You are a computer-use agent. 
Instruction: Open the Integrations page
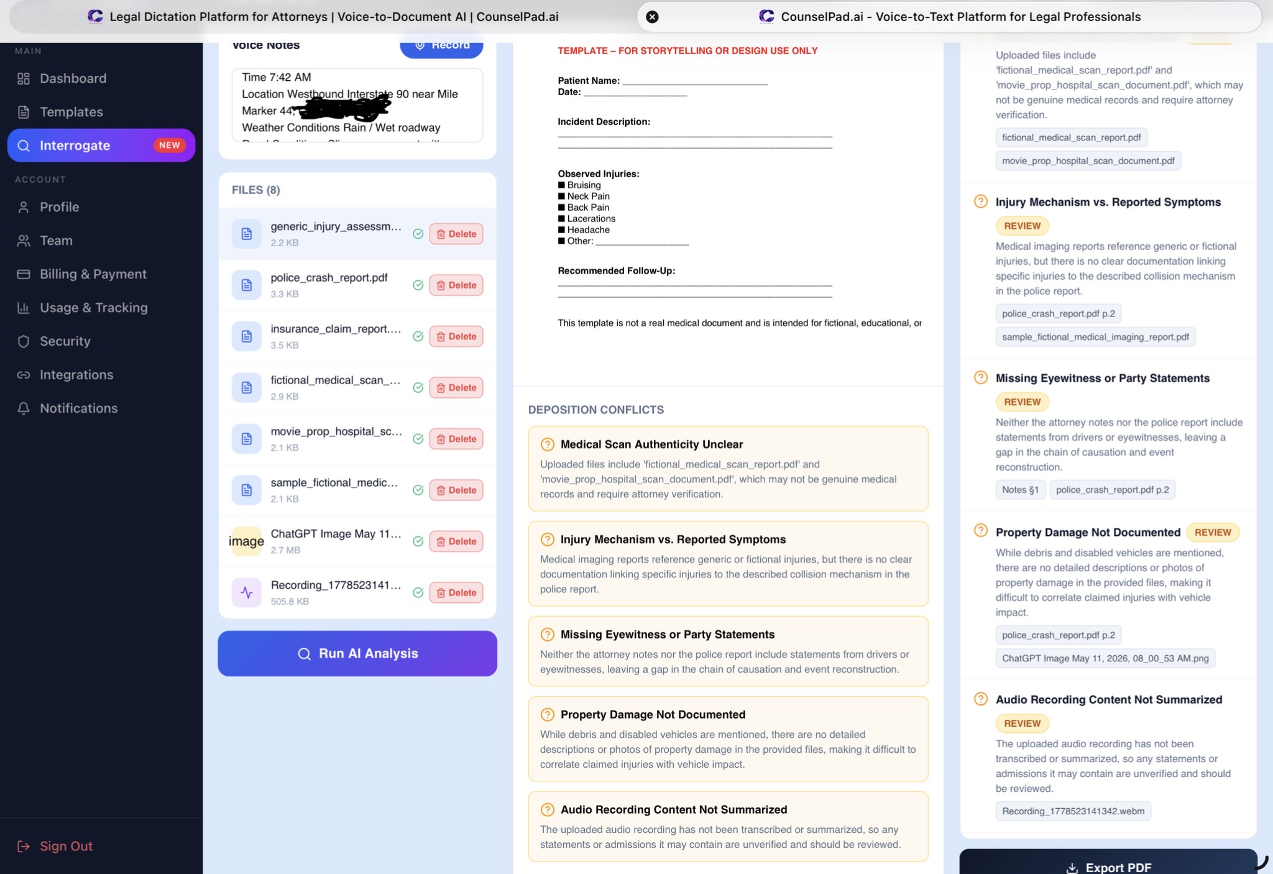point(76,375)
